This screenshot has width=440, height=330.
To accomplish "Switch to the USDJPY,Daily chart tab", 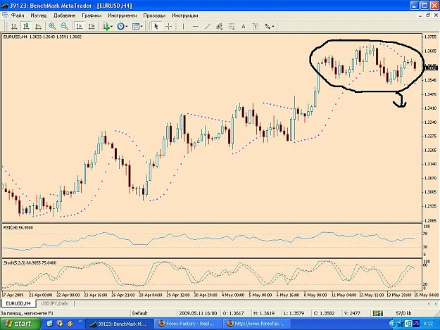I will click(54, 303).
